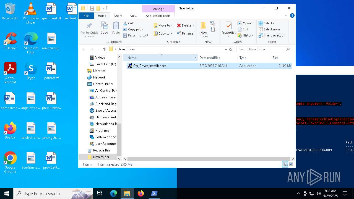Open CCleaner desktop shortcut
This screenshot has height=199, width=354.
click(x=10, y=41)
